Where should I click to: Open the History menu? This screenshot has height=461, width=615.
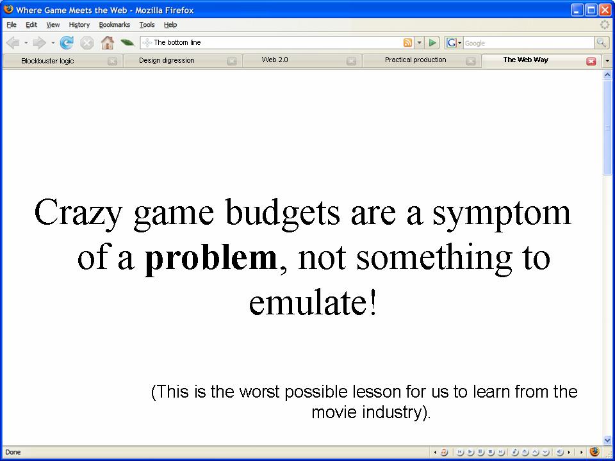pos(79,25)
